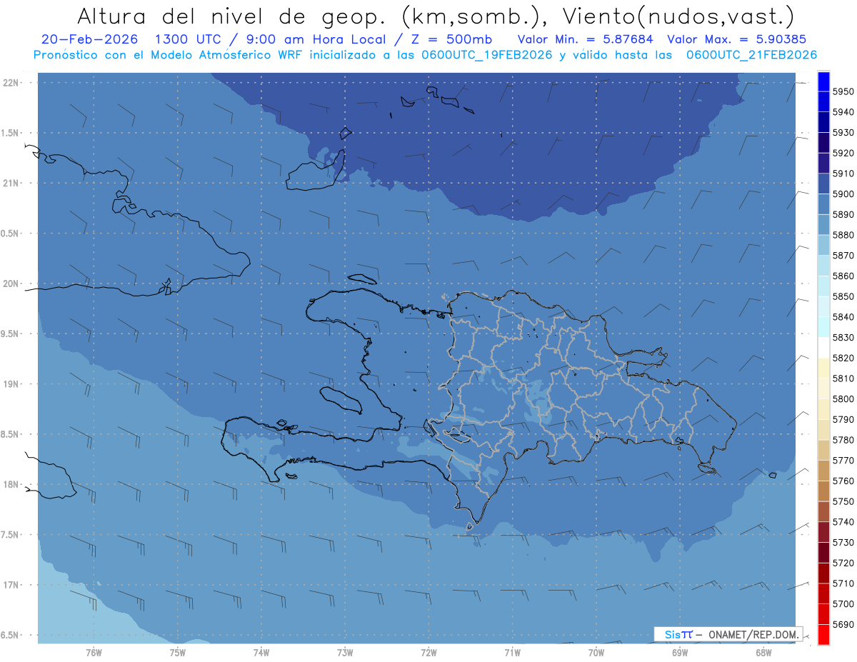Screen dimensions: 857x662
Task: Click the '74W' longitude axis label
Action: (261, 652)
